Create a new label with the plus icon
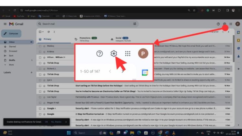The image size is (242, 136). tap(31, 72)
